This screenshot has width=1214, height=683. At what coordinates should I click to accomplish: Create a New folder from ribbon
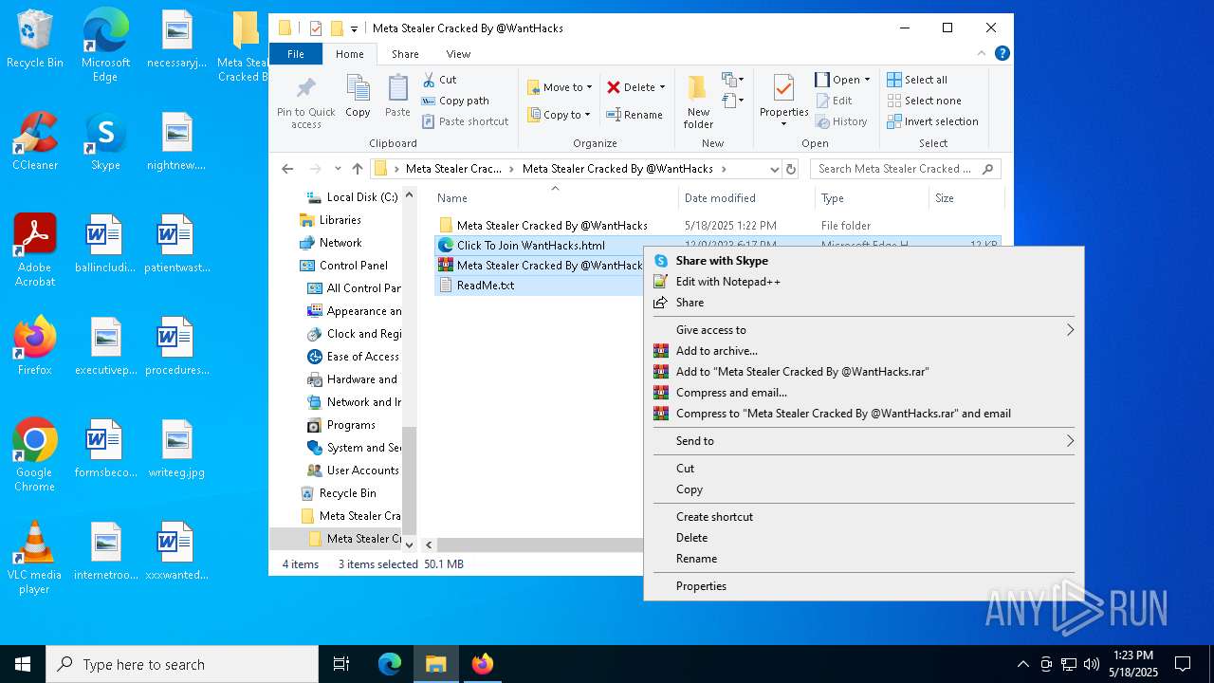698,102
